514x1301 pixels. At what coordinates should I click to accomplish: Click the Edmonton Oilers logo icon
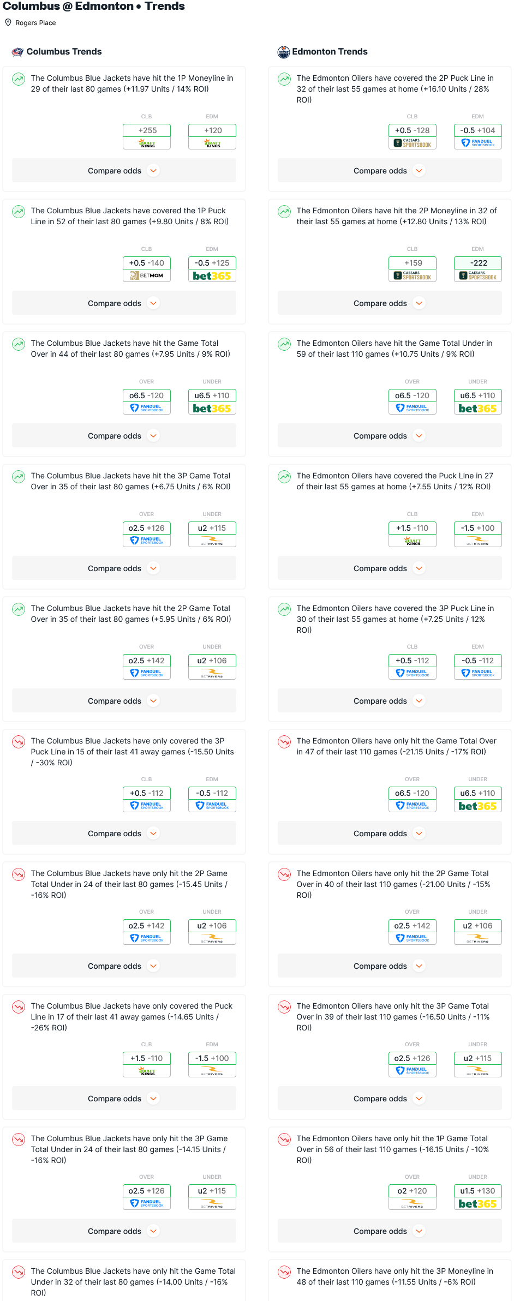[x=283, y=52]
